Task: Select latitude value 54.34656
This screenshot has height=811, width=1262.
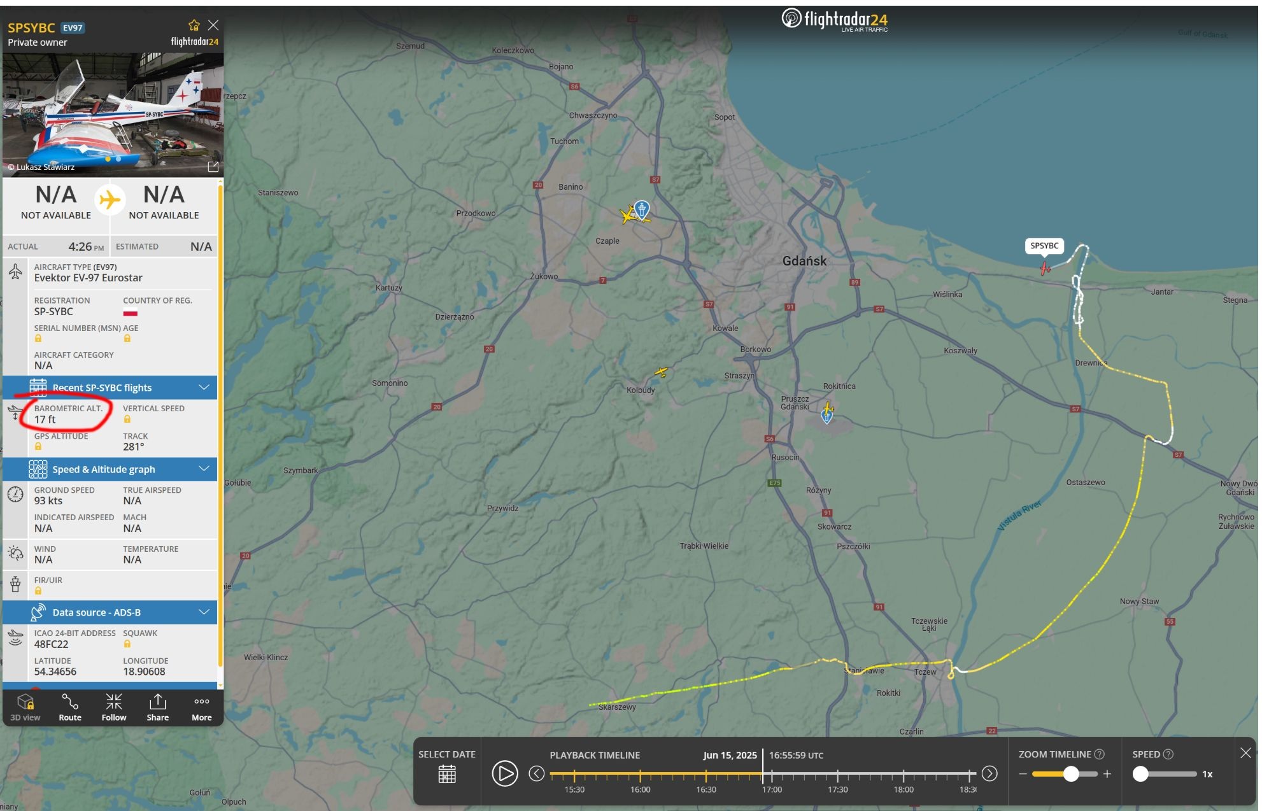Action: tap(55, 672)
